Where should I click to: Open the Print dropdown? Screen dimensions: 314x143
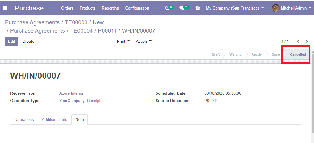click(124, 41)
